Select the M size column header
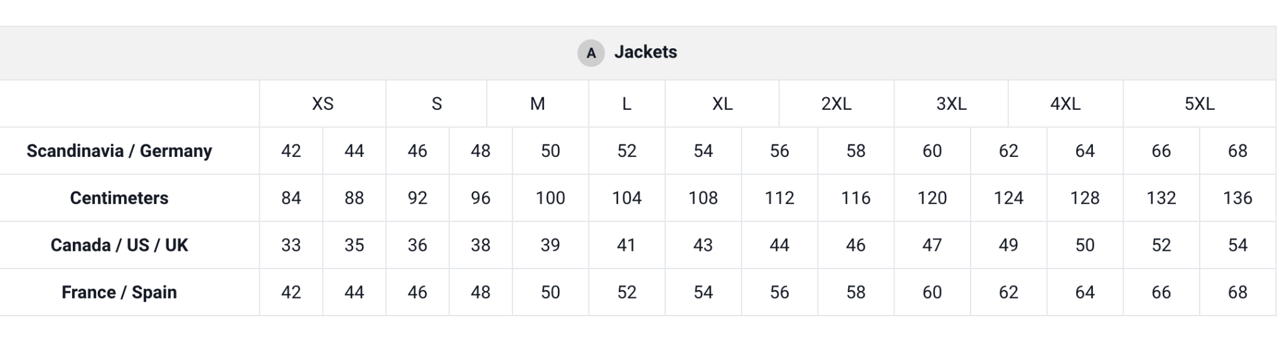Screen dimensions: 1285x352 pos(538,104)
